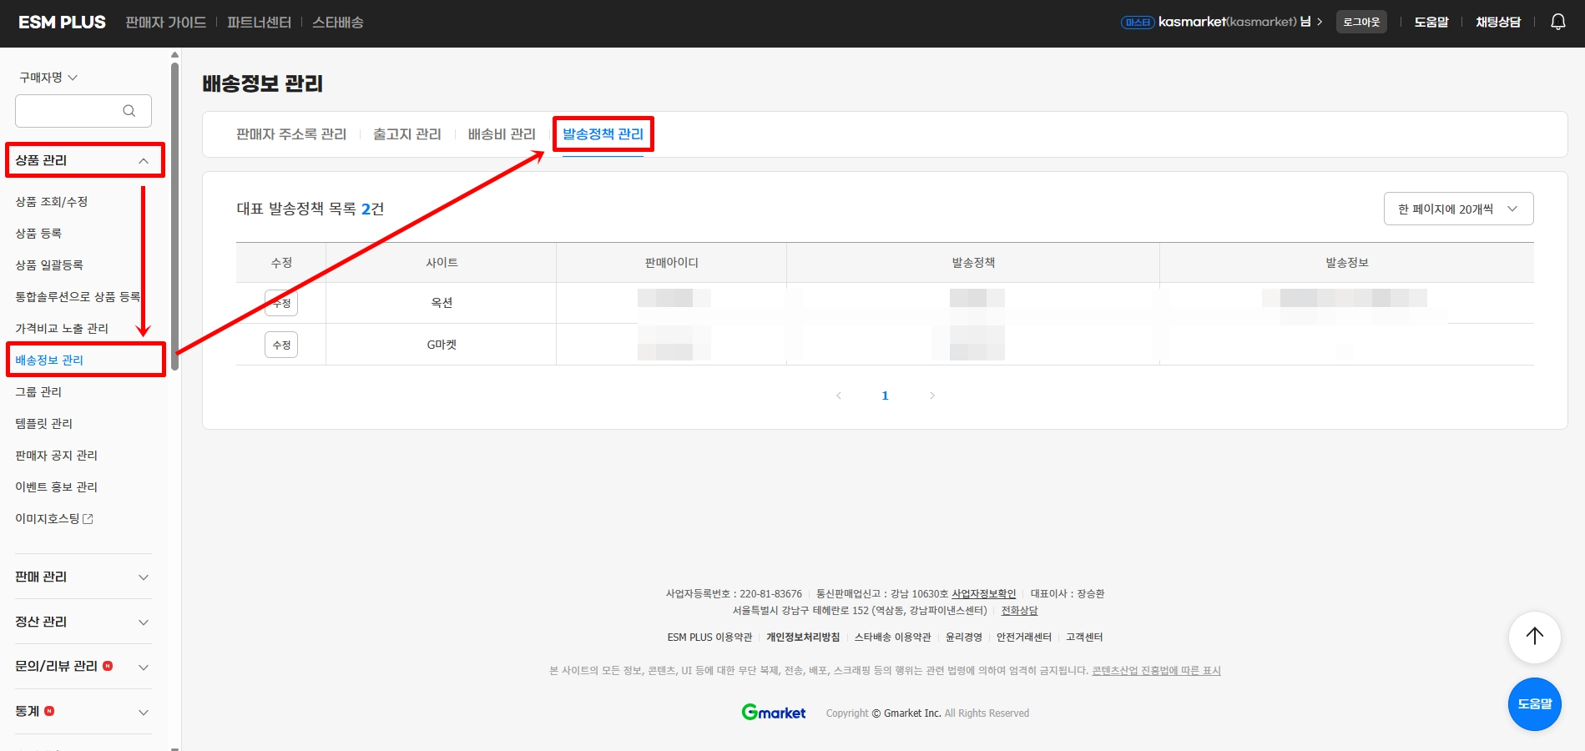
Task: Open 상품 조회/수정 sidebar item
Action: [x=51, y=202]
